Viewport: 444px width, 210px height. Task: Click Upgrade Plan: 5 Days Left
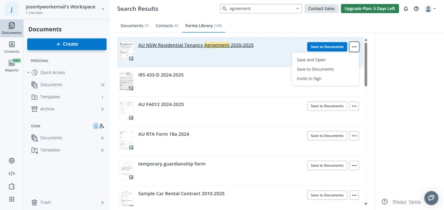click(x=370, y=9)
